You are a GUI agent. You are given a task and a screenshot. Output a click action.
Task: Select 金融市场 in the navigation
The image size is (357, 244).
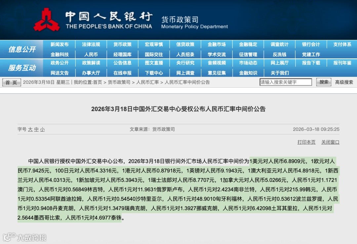coord(217,44)
